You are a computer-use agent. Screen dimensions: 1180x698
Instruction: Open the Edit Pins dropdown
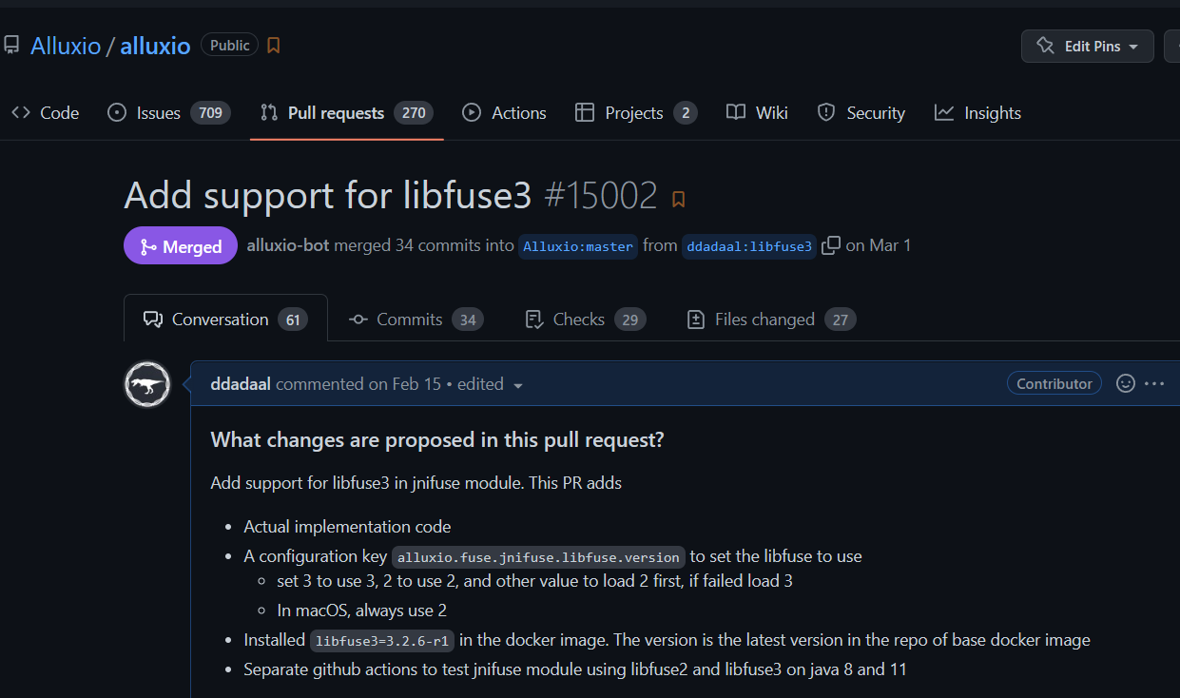coord(1087,46)
